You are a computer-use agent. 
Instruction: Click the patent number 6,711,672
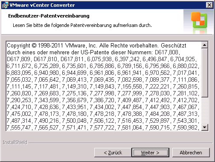[x=19, y=66]
